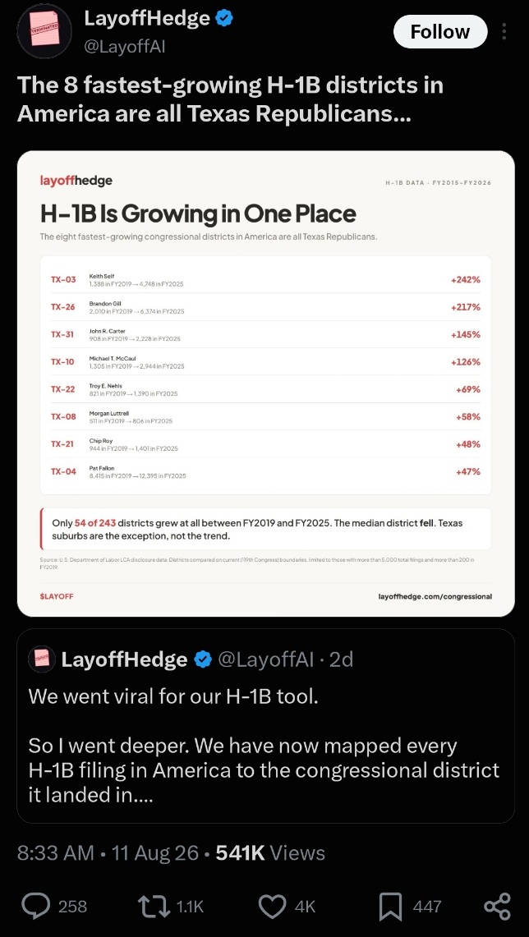Select the main tweet text about Texas Republicans
The height and width of the screenshot is (937, 529).
230,99
